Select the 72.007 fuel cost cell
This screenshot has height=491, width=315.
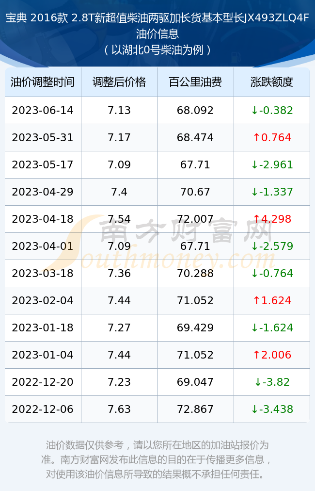(x=195, y=219)
